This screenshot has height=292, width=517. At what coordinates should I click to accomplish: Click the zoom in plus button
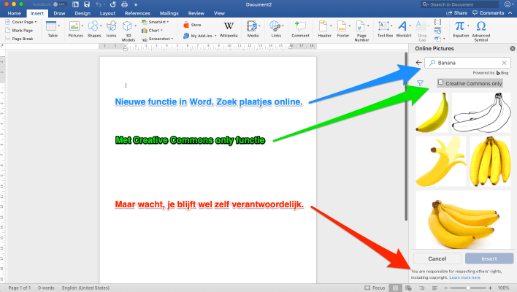tap(490, 288)
